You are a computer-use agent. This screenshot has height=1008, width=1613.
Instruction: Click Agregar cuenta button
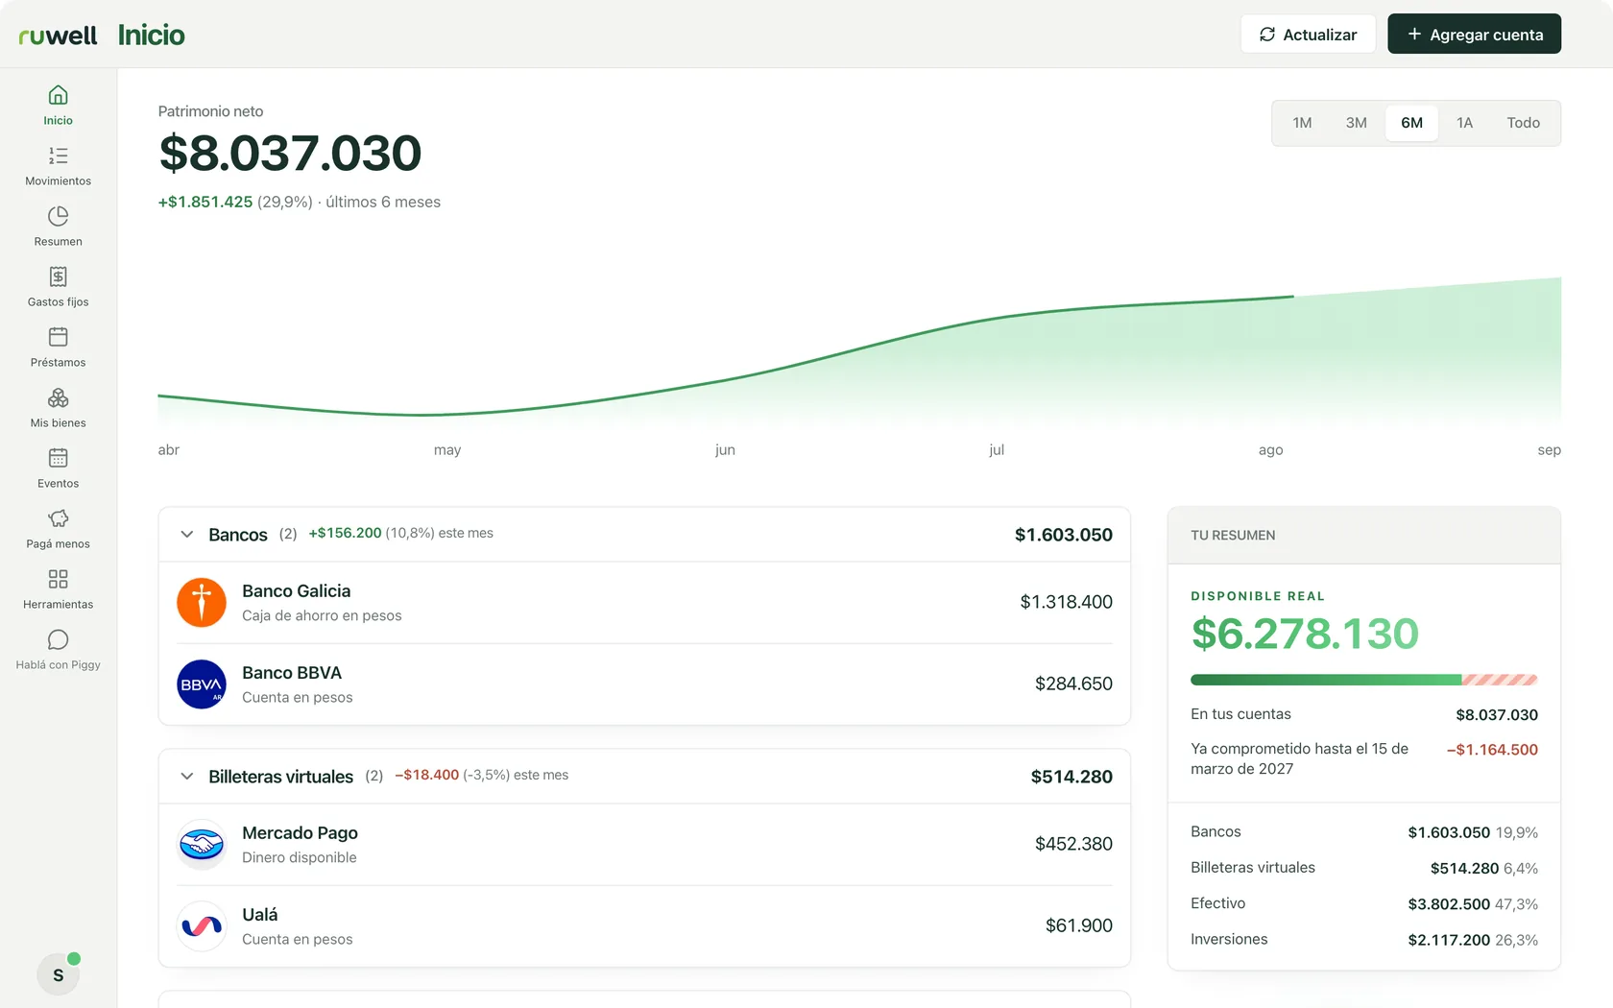[x=1474, y=35]
